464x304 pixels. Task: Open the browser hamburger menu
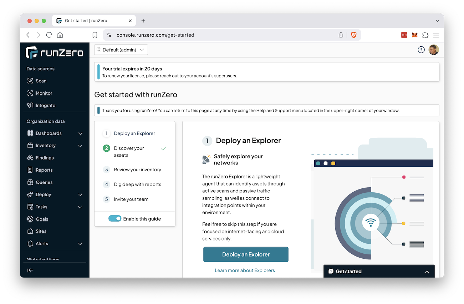pos(436,35)
